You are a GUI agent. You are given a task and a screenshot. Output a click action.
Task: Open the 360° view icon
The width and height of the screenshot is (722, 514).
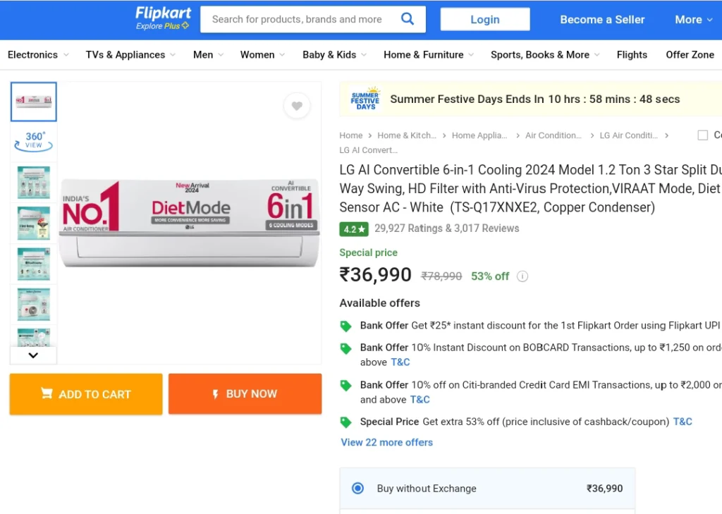(x=34, y=141)
